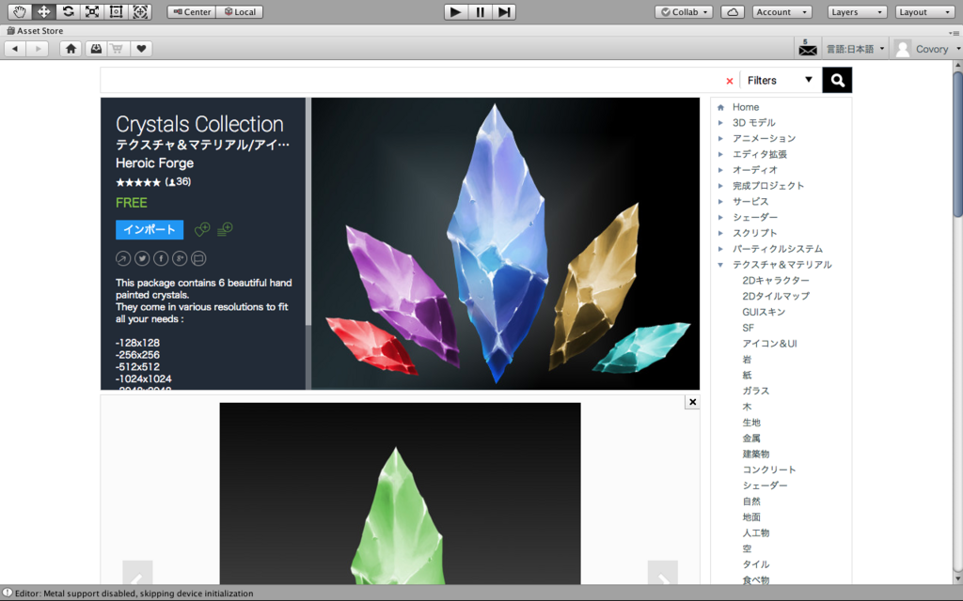Select the Move tool

pyautogui.click(x=43, y=11)
